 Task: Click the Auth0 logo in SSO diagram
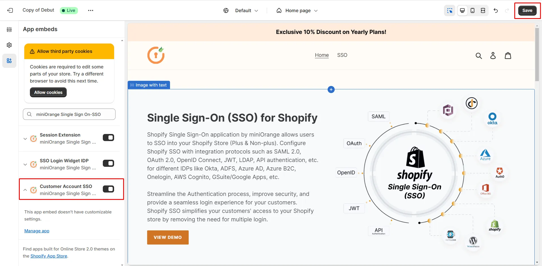(500, 173)
